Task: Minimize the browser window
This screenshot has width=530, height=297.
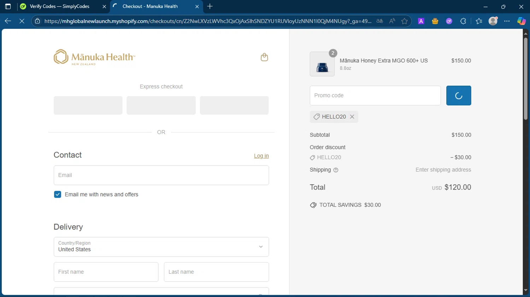Action: (x=485, y=6)
